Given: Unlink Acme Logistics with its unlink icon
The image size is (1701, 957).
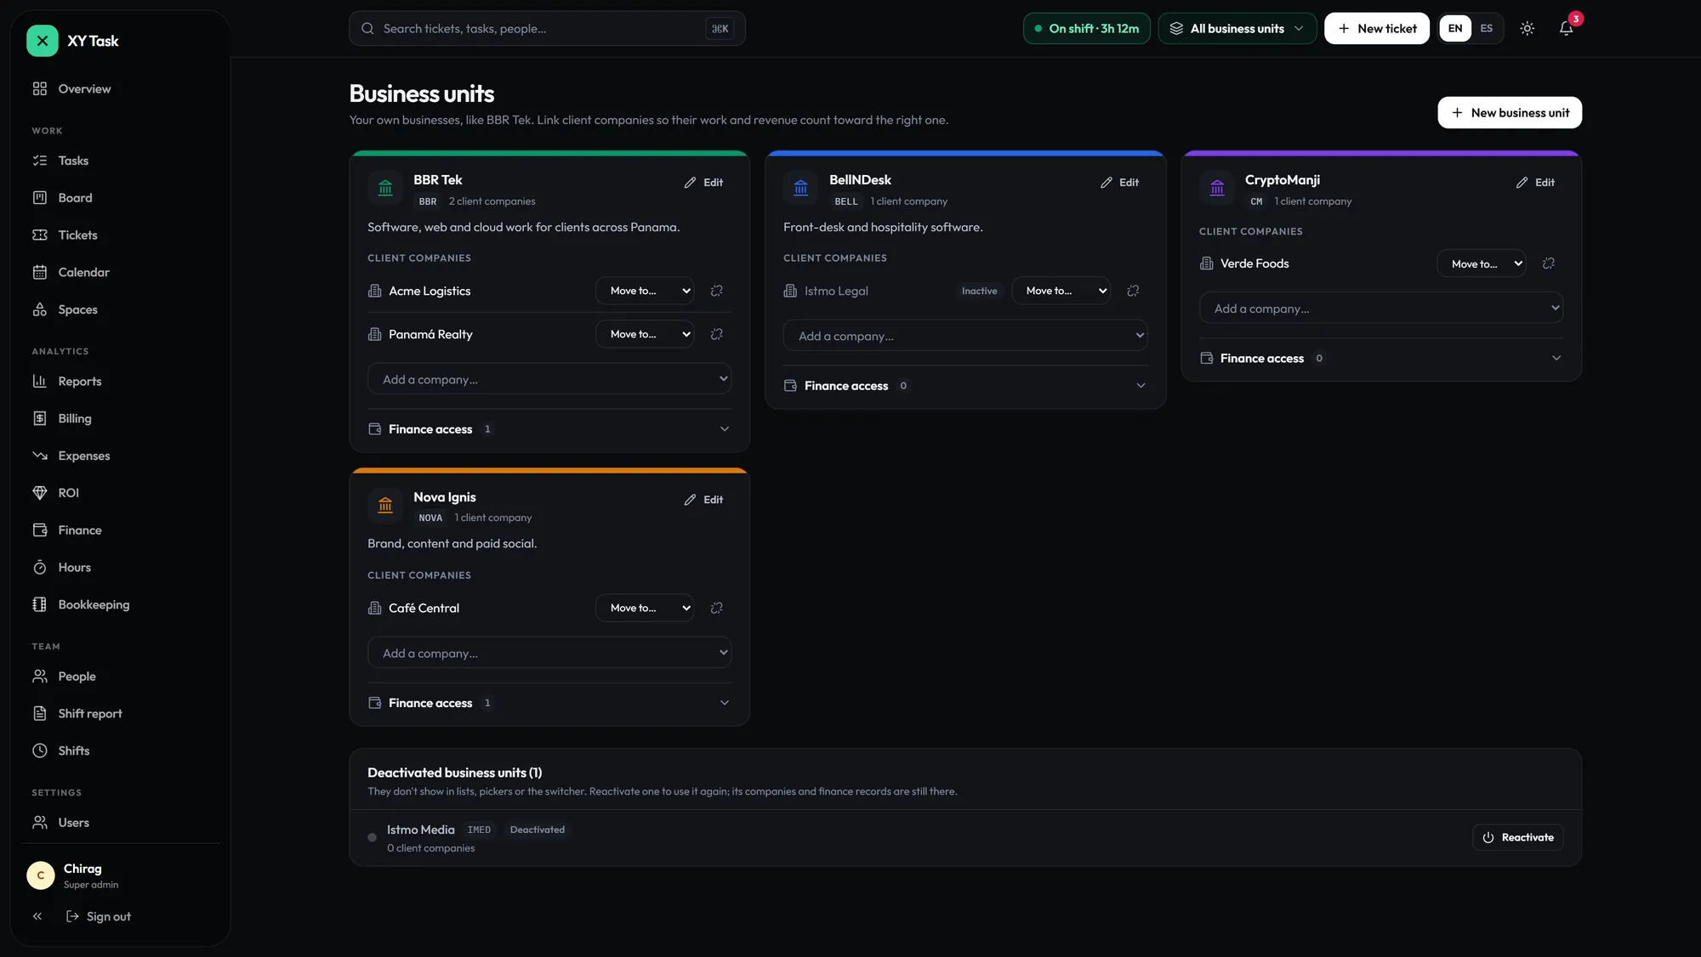Looking at the screenshot, I should (717, 291).
